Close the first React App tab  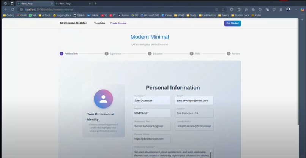coord(52,3)
